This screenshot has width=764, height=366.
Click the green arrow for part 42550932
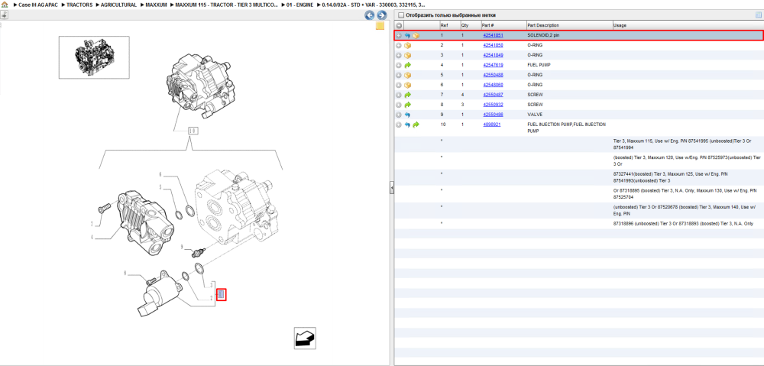407,105
